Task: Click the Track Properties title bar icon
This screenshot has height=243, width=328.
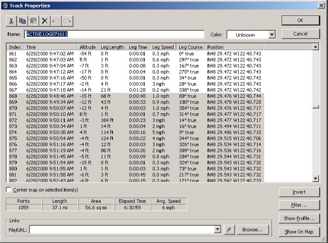Action: (x=5, y=5)
